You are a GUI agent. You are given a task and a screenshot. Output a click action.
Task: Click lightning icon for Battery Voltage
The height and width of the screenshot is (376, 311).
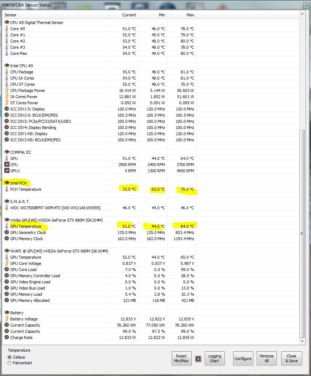[x=7, y=319]
